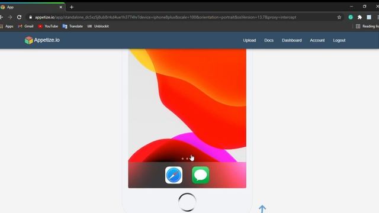Viewport: 379px width, 213px height.
Task: Open the Apps bookmark
Action: pyautogui.click(x=7, y=26)
